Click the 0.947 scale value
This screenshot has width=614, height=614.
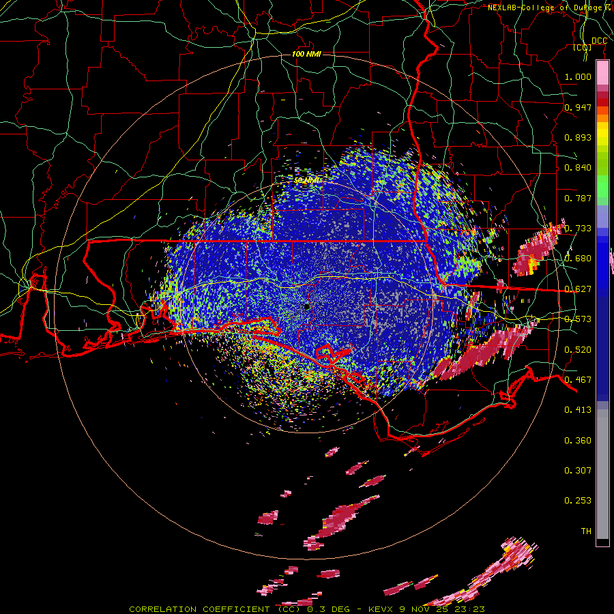[x=578, y=107]
